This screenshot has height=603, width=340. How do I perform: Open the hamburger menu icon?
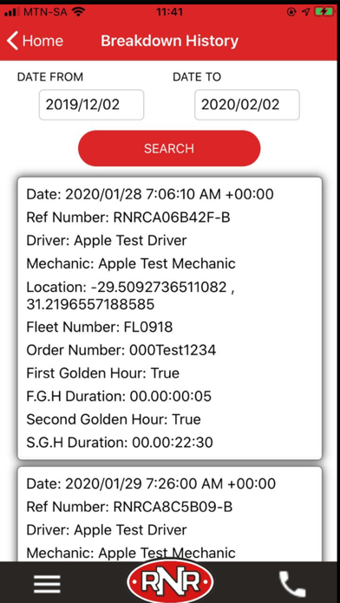coord(47,584)
